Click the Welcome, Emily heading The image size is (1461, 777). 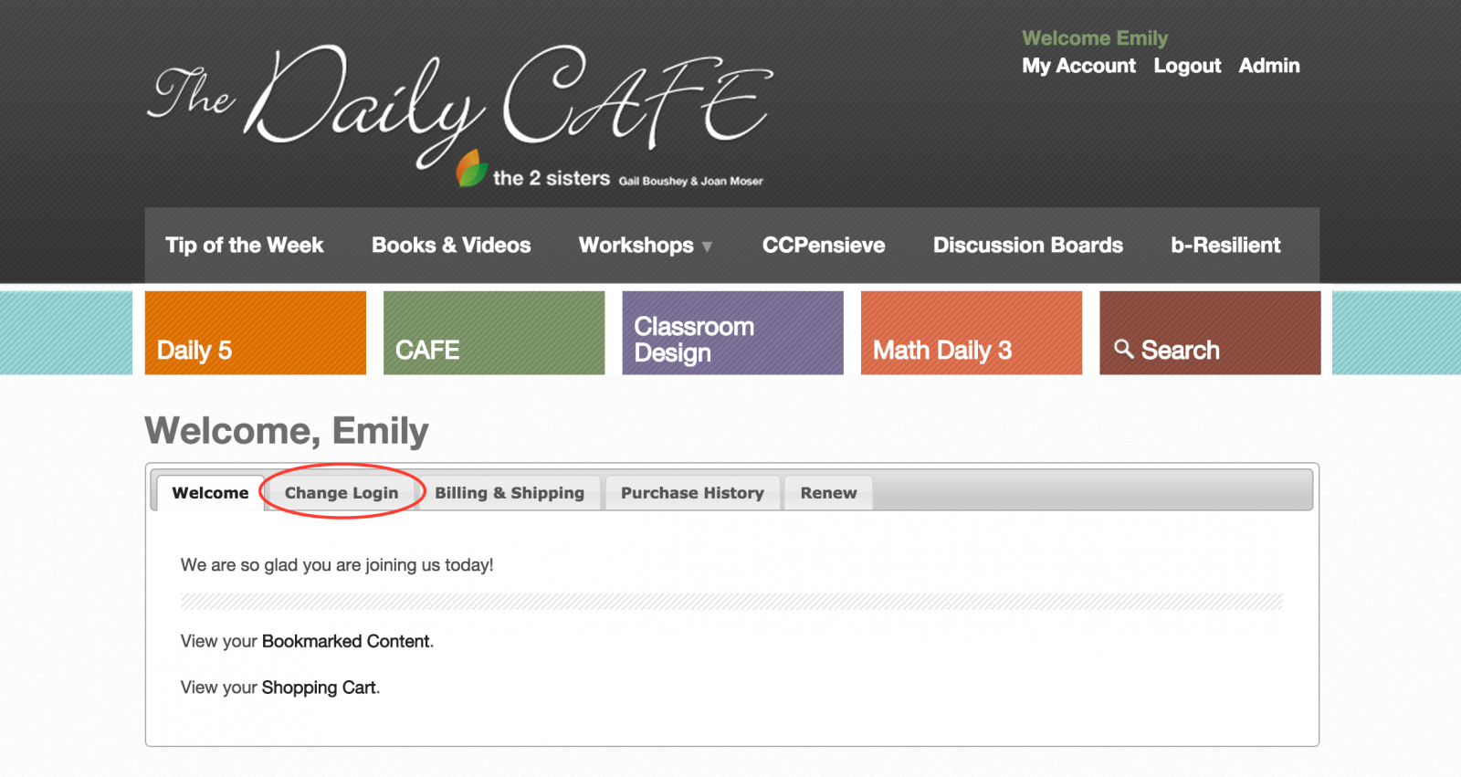(287, 431)
